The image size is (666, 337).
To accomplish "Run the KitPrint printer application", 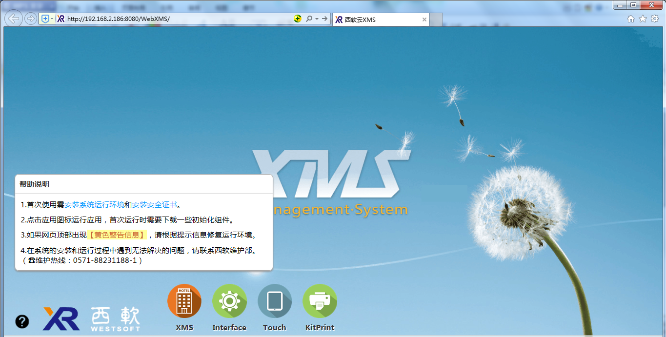I will tap(320, 301).
